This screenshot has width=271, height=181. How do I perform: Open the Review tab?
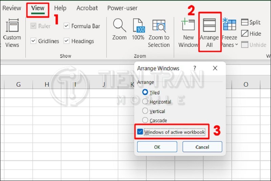coord(12,8)
